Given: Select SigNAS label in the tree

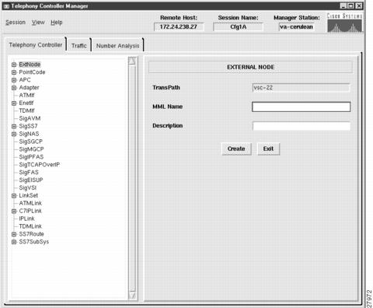Looking at the screenshot, I should pos(29,134).
